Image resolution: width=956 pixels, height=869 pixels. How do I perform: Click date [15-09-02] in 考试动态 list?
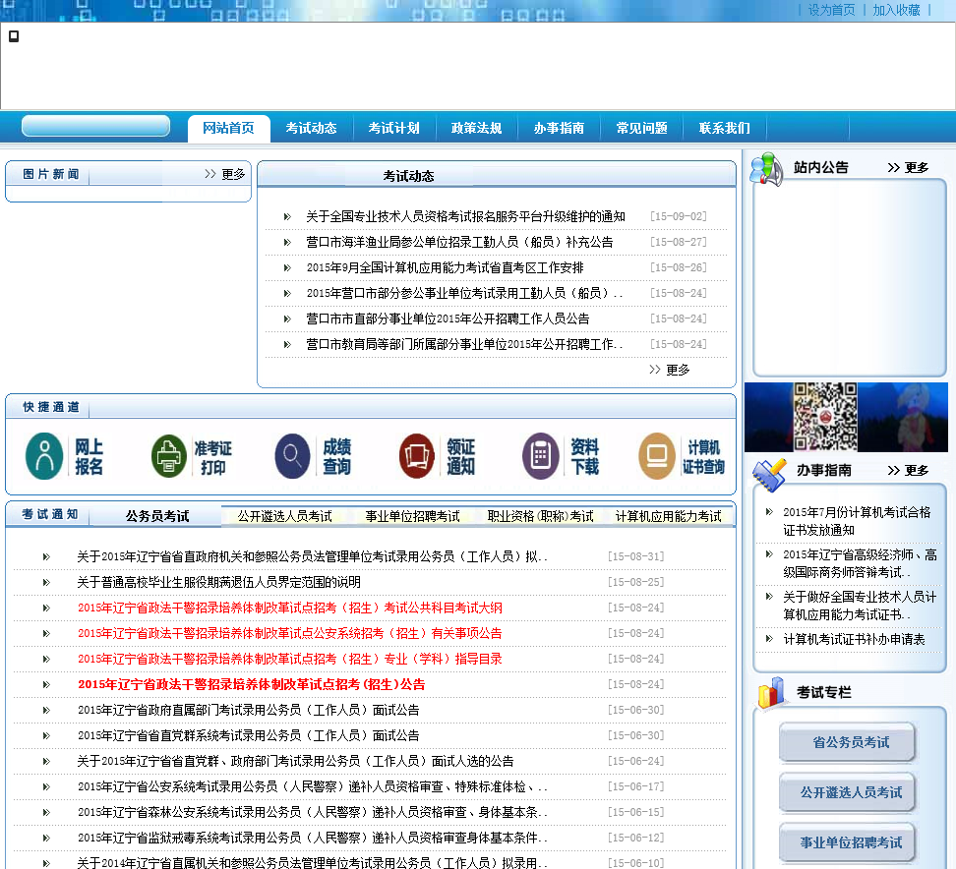click(x=679, y=216)
